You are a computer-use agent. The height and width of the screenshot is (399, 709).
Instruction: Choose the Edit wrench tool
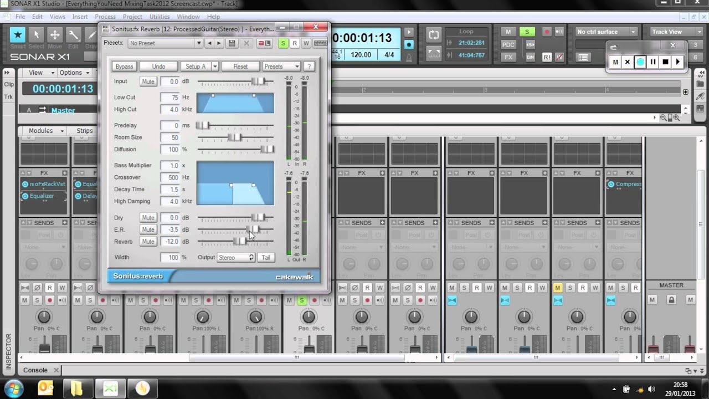[x=73, y=35]
